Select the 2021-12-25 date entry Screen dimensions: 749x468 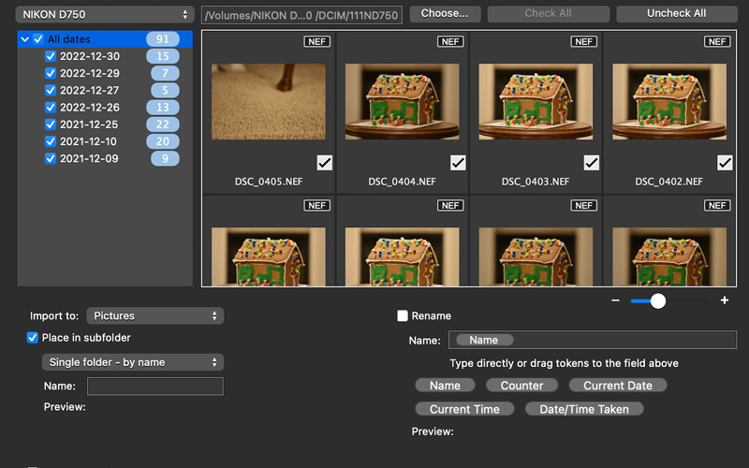(89, 124)
